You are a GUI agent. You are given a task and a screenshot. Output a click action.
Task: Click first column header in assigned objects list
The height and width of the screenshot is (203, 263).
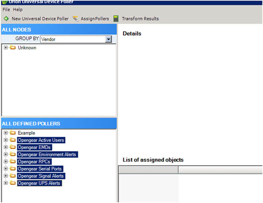tap(148, 170)
